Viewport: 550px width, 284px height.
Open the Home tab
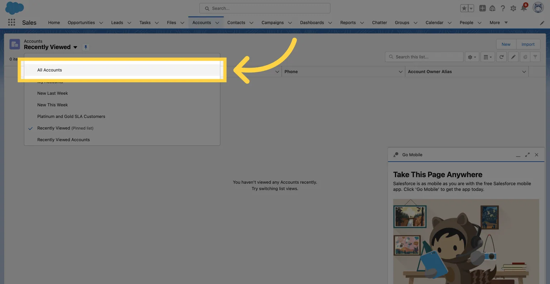pos(54,23)
